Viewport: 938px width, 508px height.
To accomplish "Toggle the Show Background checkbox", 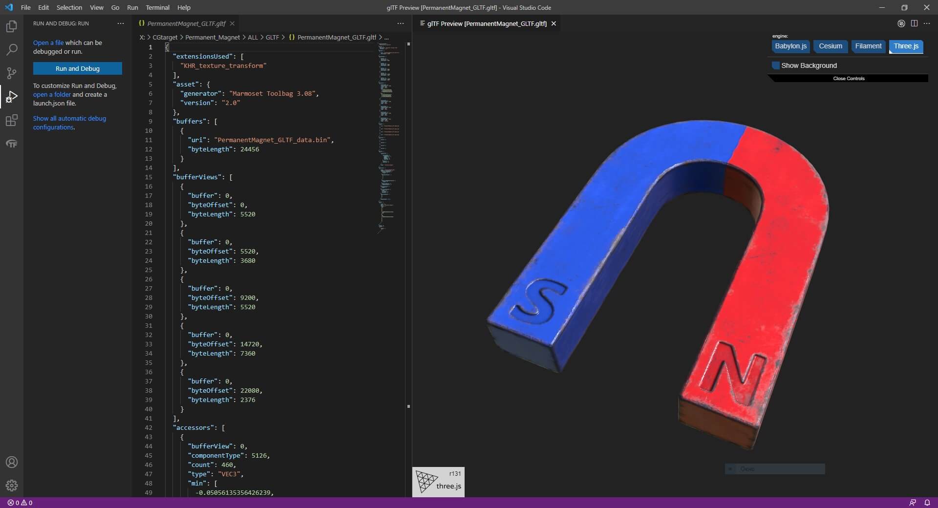I will point(776,65).
